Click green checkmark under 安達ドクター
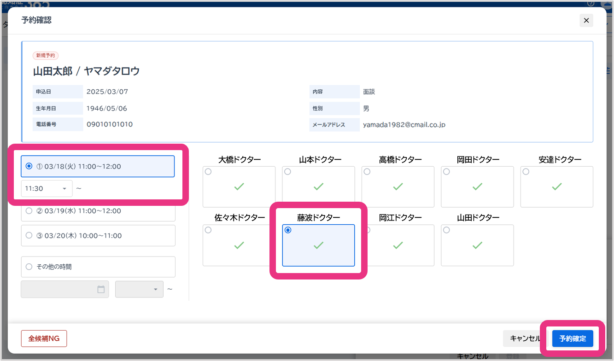614x361 pixels. (x=556, y=187)
